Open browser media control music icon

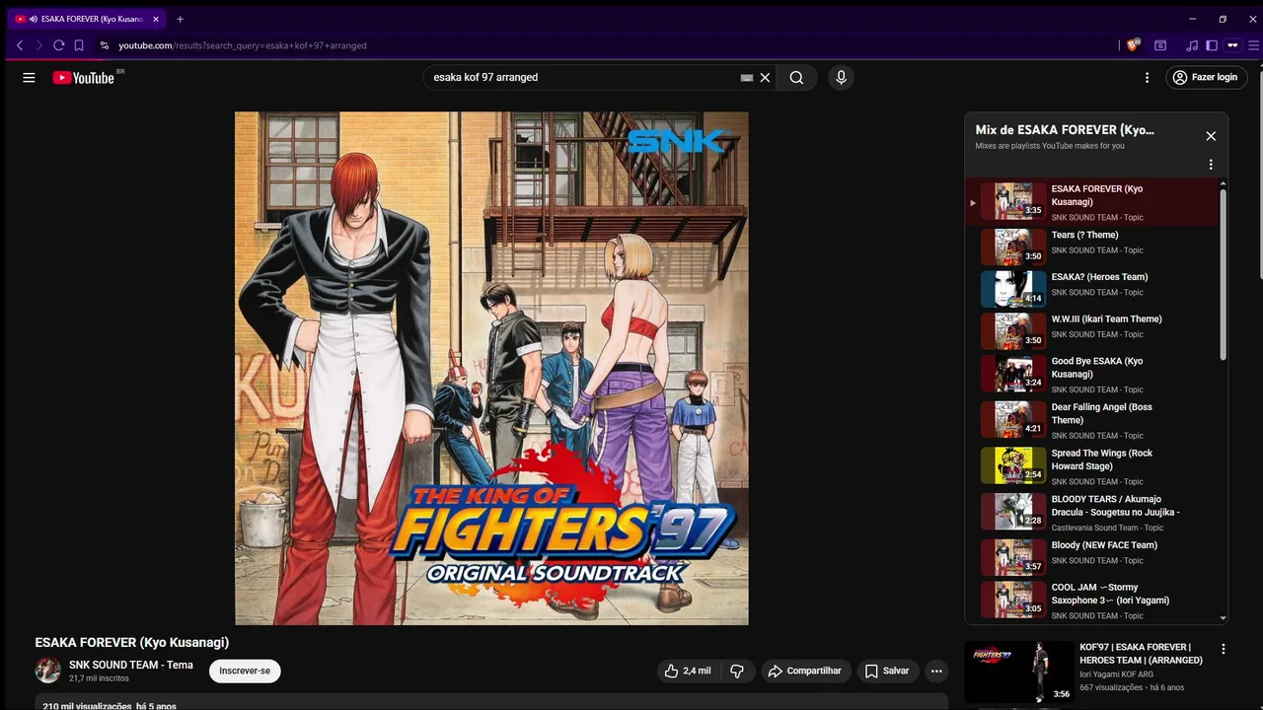pos(1192,45)
